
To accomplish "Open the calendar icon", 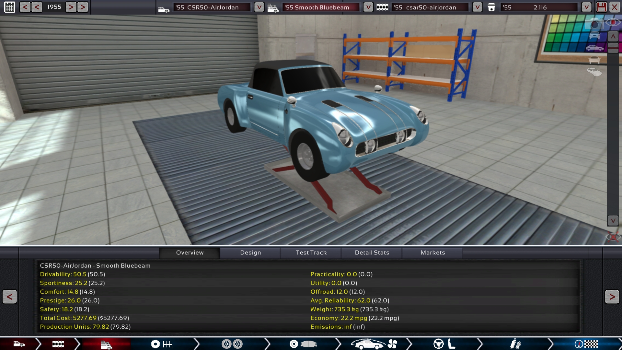I will [x=10, y=7].
